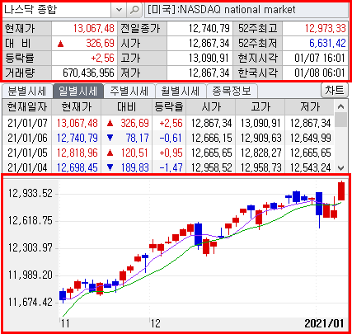352x334 pixels.
Task: Select the 21/01/04 row date
Action: click(x=27, y=167)
